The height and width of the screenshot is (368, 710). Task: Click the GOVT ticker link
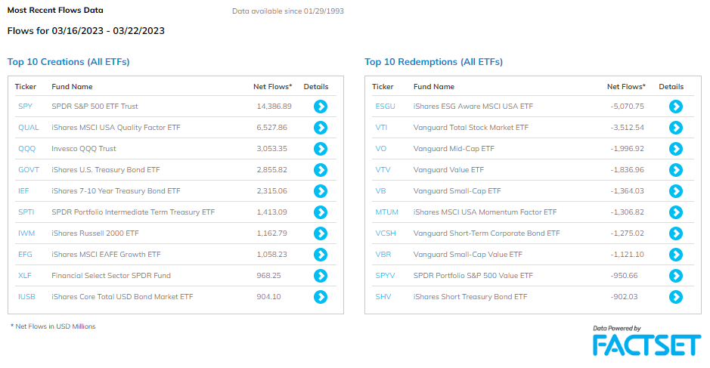pyautogui.click(x=29, y=170)
